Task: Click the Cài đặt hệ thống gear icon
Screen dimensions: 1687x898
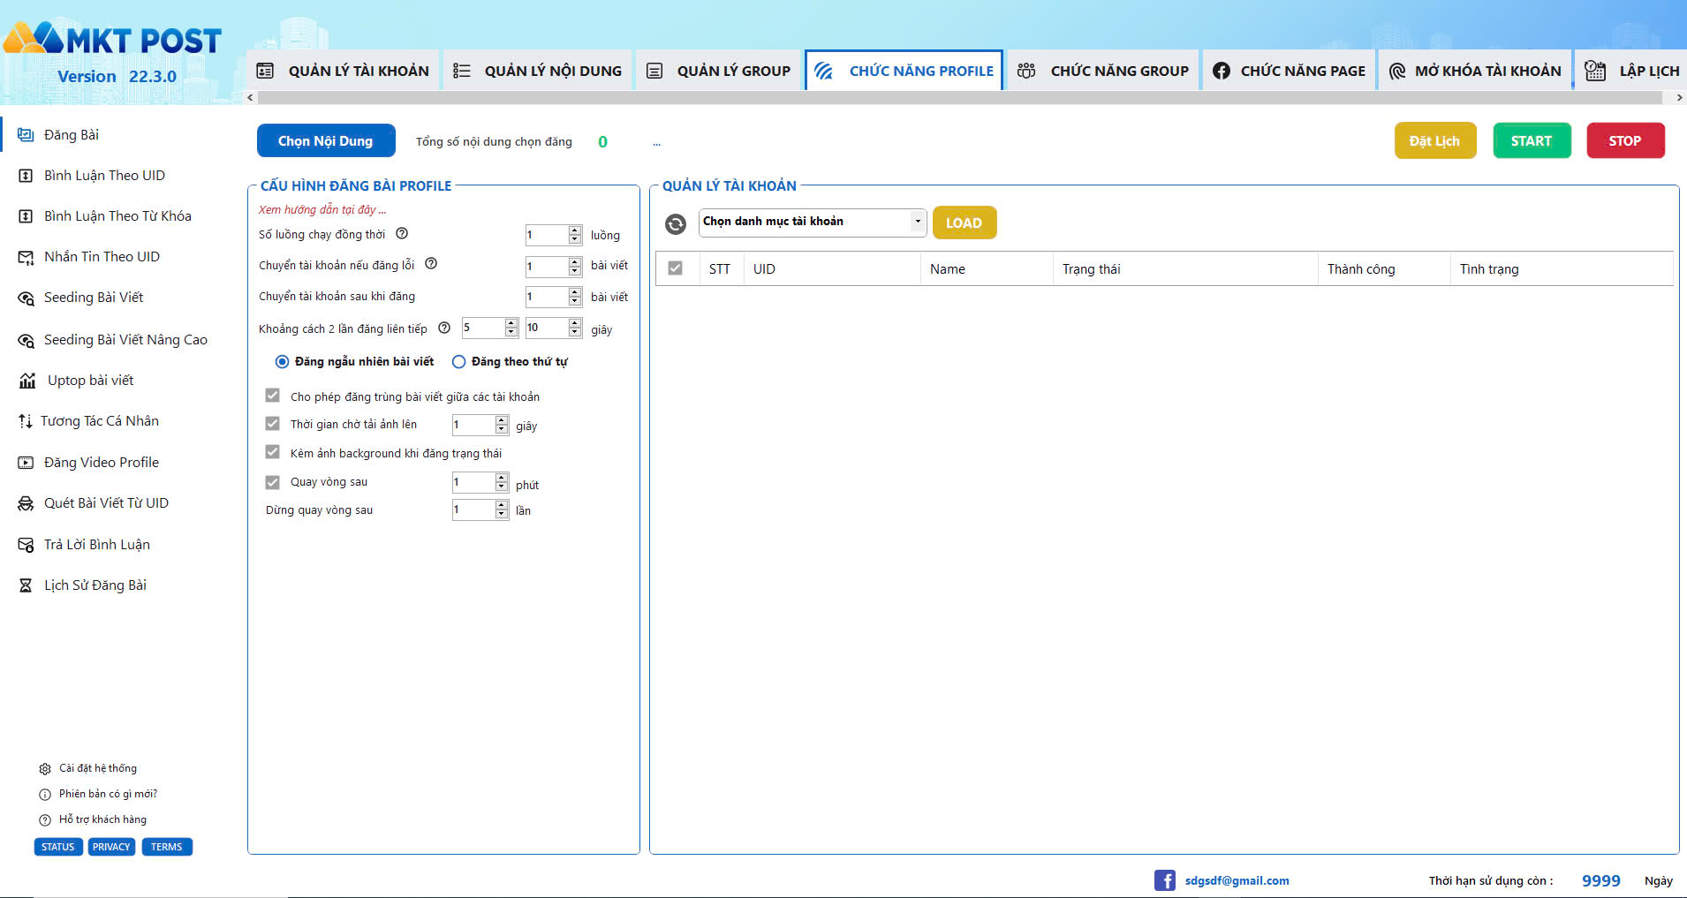Action: [x=45, y=769]
